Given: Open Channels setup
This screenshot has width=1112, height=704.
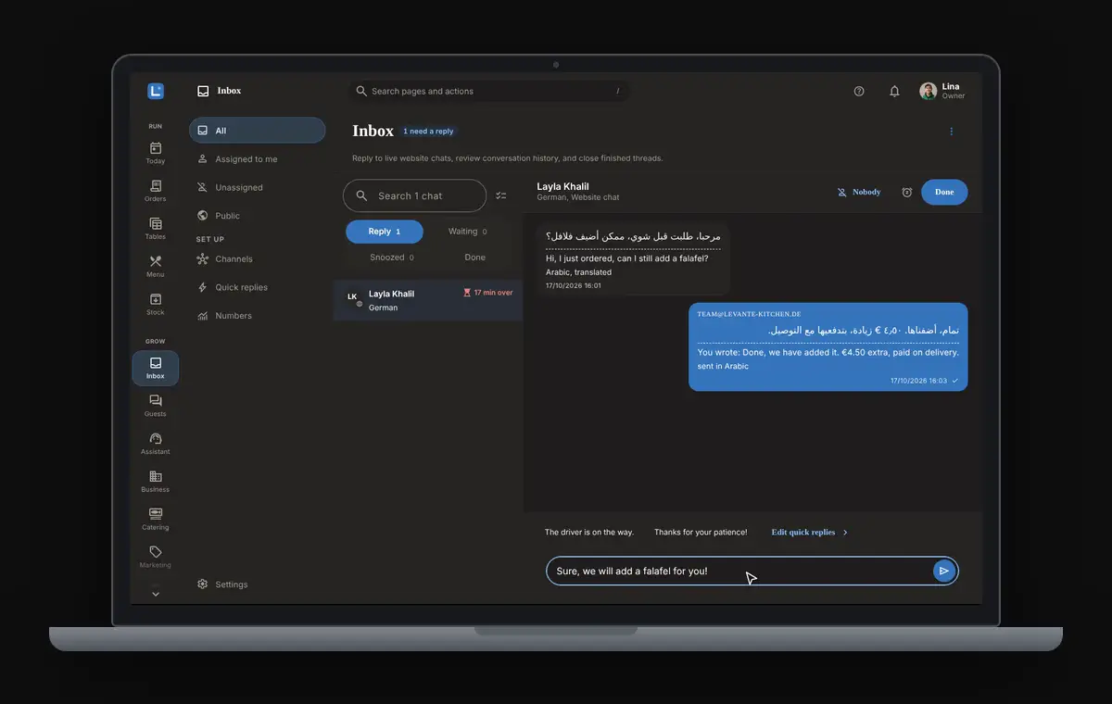Looking at the screenshot, I should pyautogui.click(x=257, y=259).
